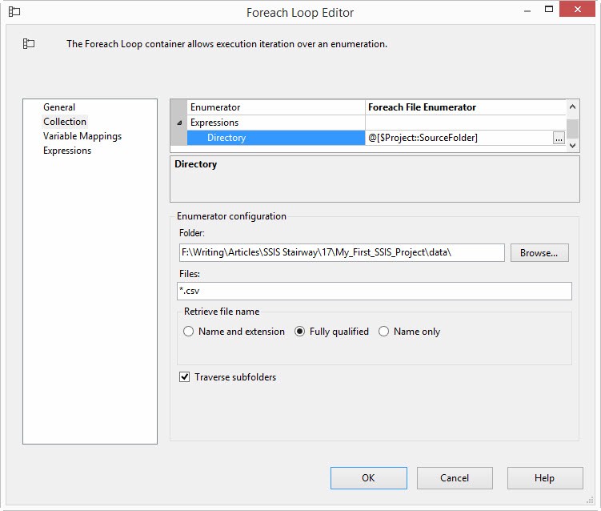Switch to the General page
Viewport: 601px width, 511px height.
click(59, 107)
